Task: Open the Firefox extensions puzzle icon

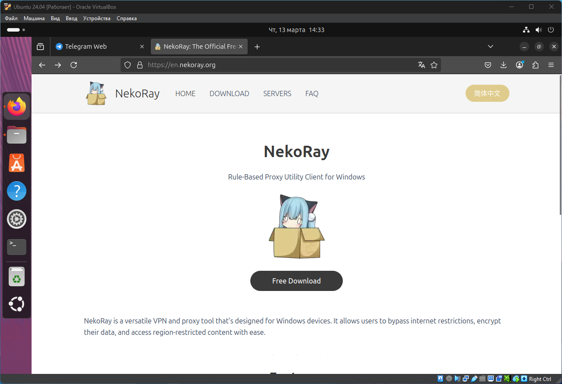Action: coord(535,65)
